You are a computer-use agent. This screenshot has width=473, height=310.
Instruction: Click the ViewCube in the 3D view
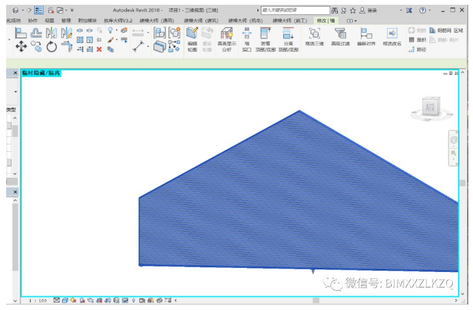[430, 108]
